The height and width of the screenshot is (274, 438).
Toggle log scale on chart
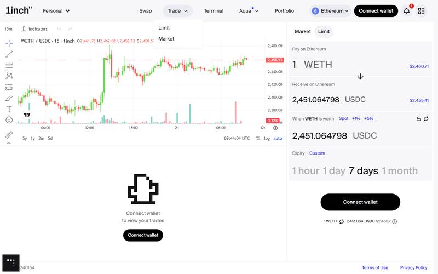267,139
